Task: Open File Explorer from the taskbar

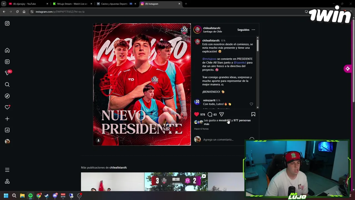Action: 22,196
